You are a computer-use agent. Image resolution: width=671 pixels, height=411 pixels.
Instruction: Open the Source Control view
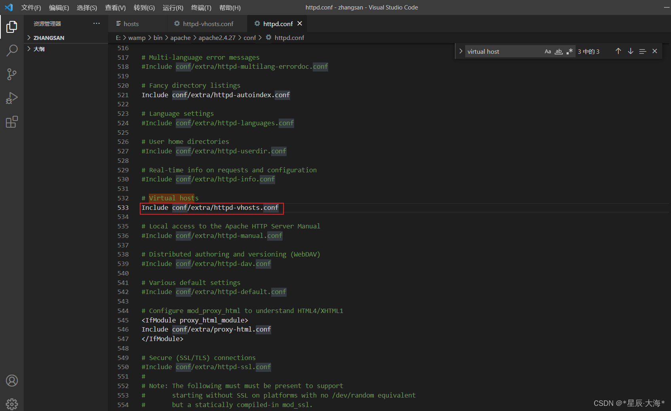(12, 74)
